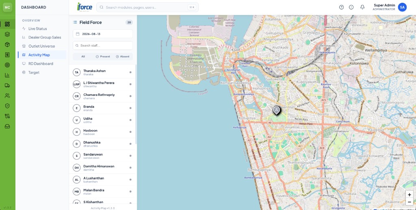The height and width of the screenshot is (210, 416).
Task: Filter staff by Present
Action: coord(103,56)
